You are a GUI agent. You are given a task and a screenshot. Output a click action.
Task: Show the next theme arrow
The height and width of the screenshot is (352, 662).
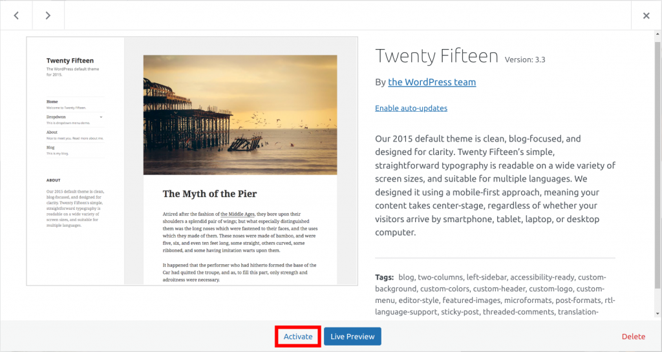click(48, 16)
